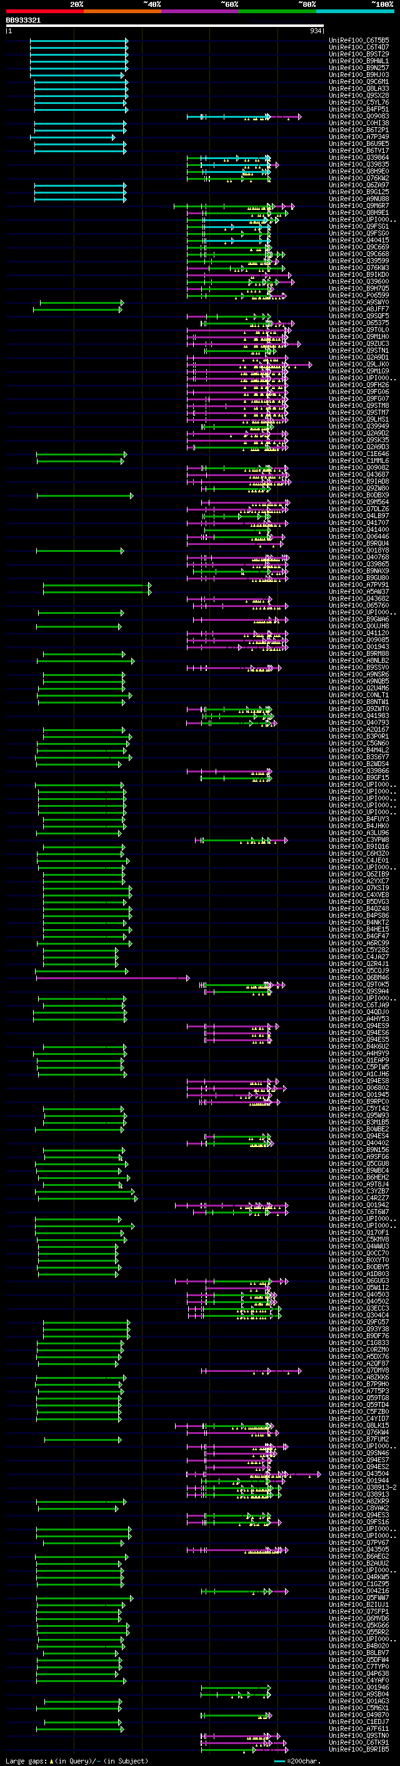The width and height of the screenshot is (400, 1766).
Task: Click the =200char. scale legend
Action: (298, 1760)
